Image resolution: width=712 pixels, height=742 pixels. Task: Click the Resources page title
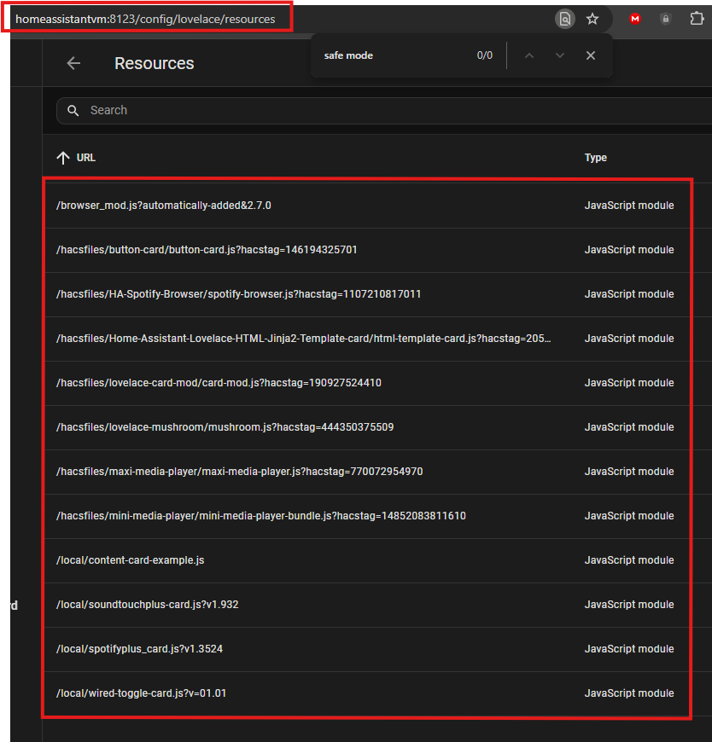point(154,63)
